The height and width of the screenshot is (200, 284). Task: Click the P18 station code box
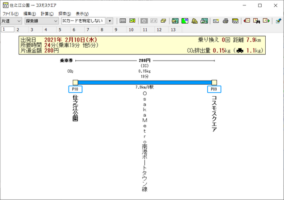pyautogui.click(x=75, y=89)
